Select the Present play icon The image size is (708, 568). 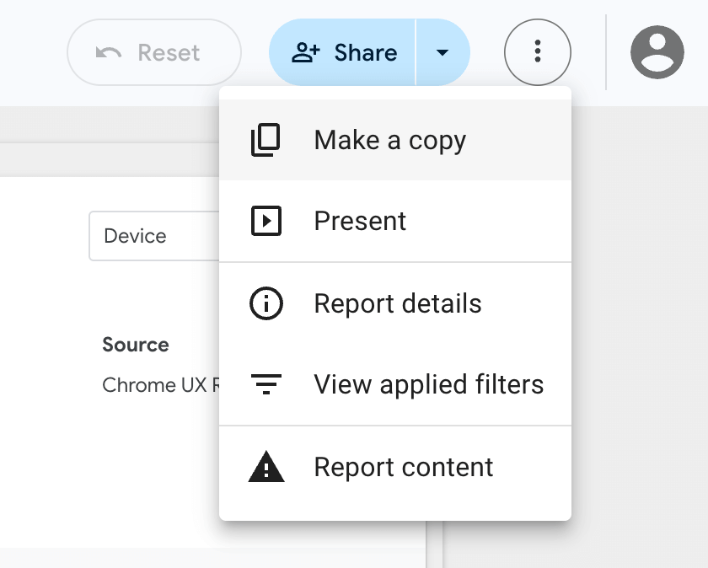coord(265,222)
